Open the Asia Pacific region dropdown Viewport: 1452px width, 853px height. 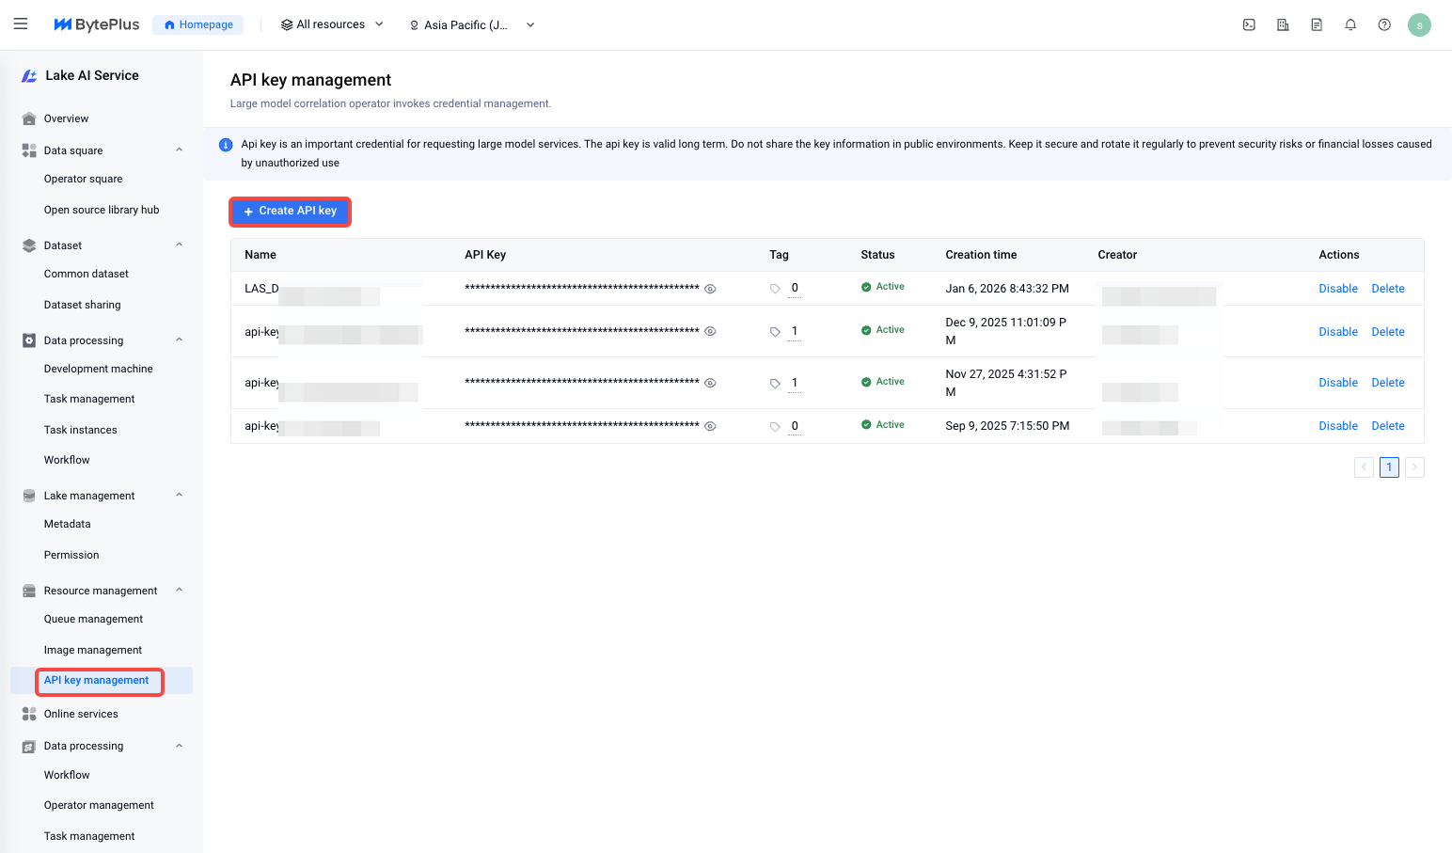pos(471,25)
